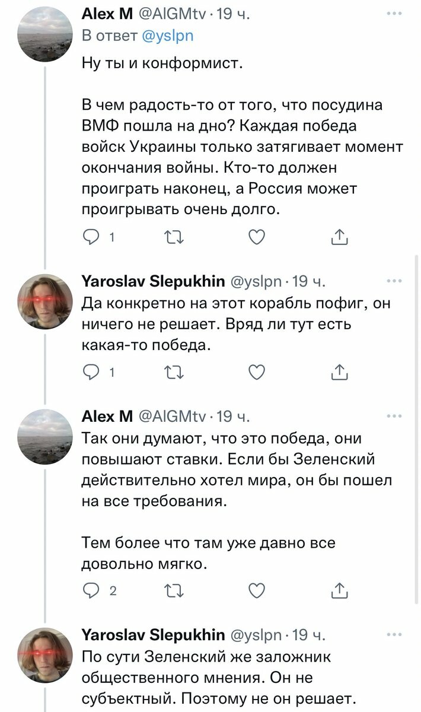Share Alex M's 'повышают ставки' tweet
This screenshot has width=421, height=712.
[339, 591]
